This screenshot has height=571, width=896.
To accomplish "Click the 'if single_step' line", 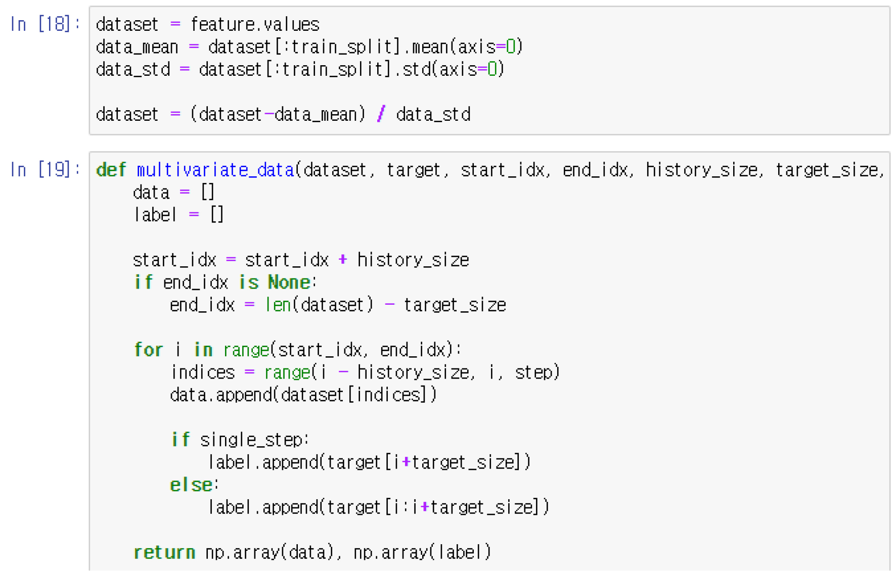I will pos(240,440).
